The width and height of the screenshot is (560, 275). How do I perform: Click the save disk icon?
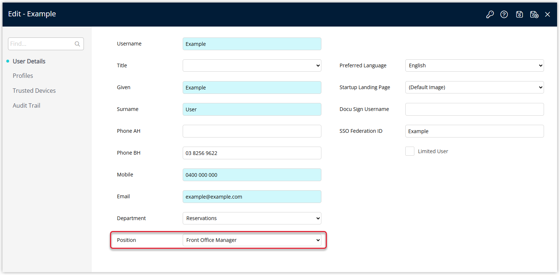point(520,15)
